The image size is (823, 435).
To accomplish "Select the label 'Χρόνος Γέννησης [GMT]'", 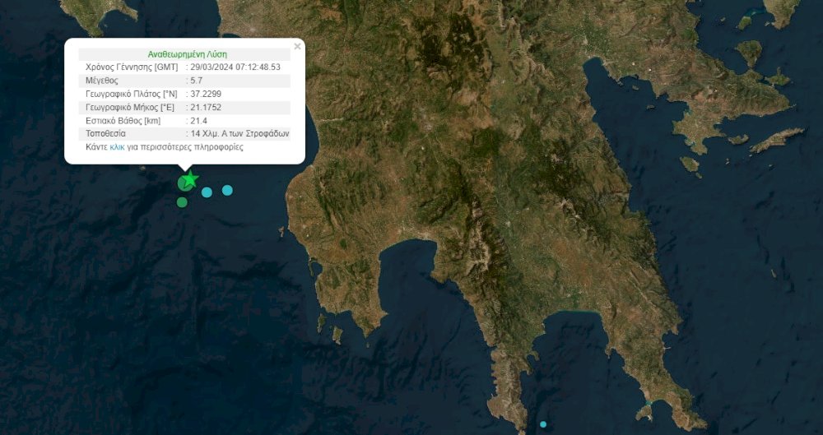I will pos(132,67).
